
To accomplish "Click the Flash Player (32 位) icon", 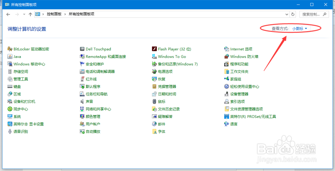I will coord(154,49).
